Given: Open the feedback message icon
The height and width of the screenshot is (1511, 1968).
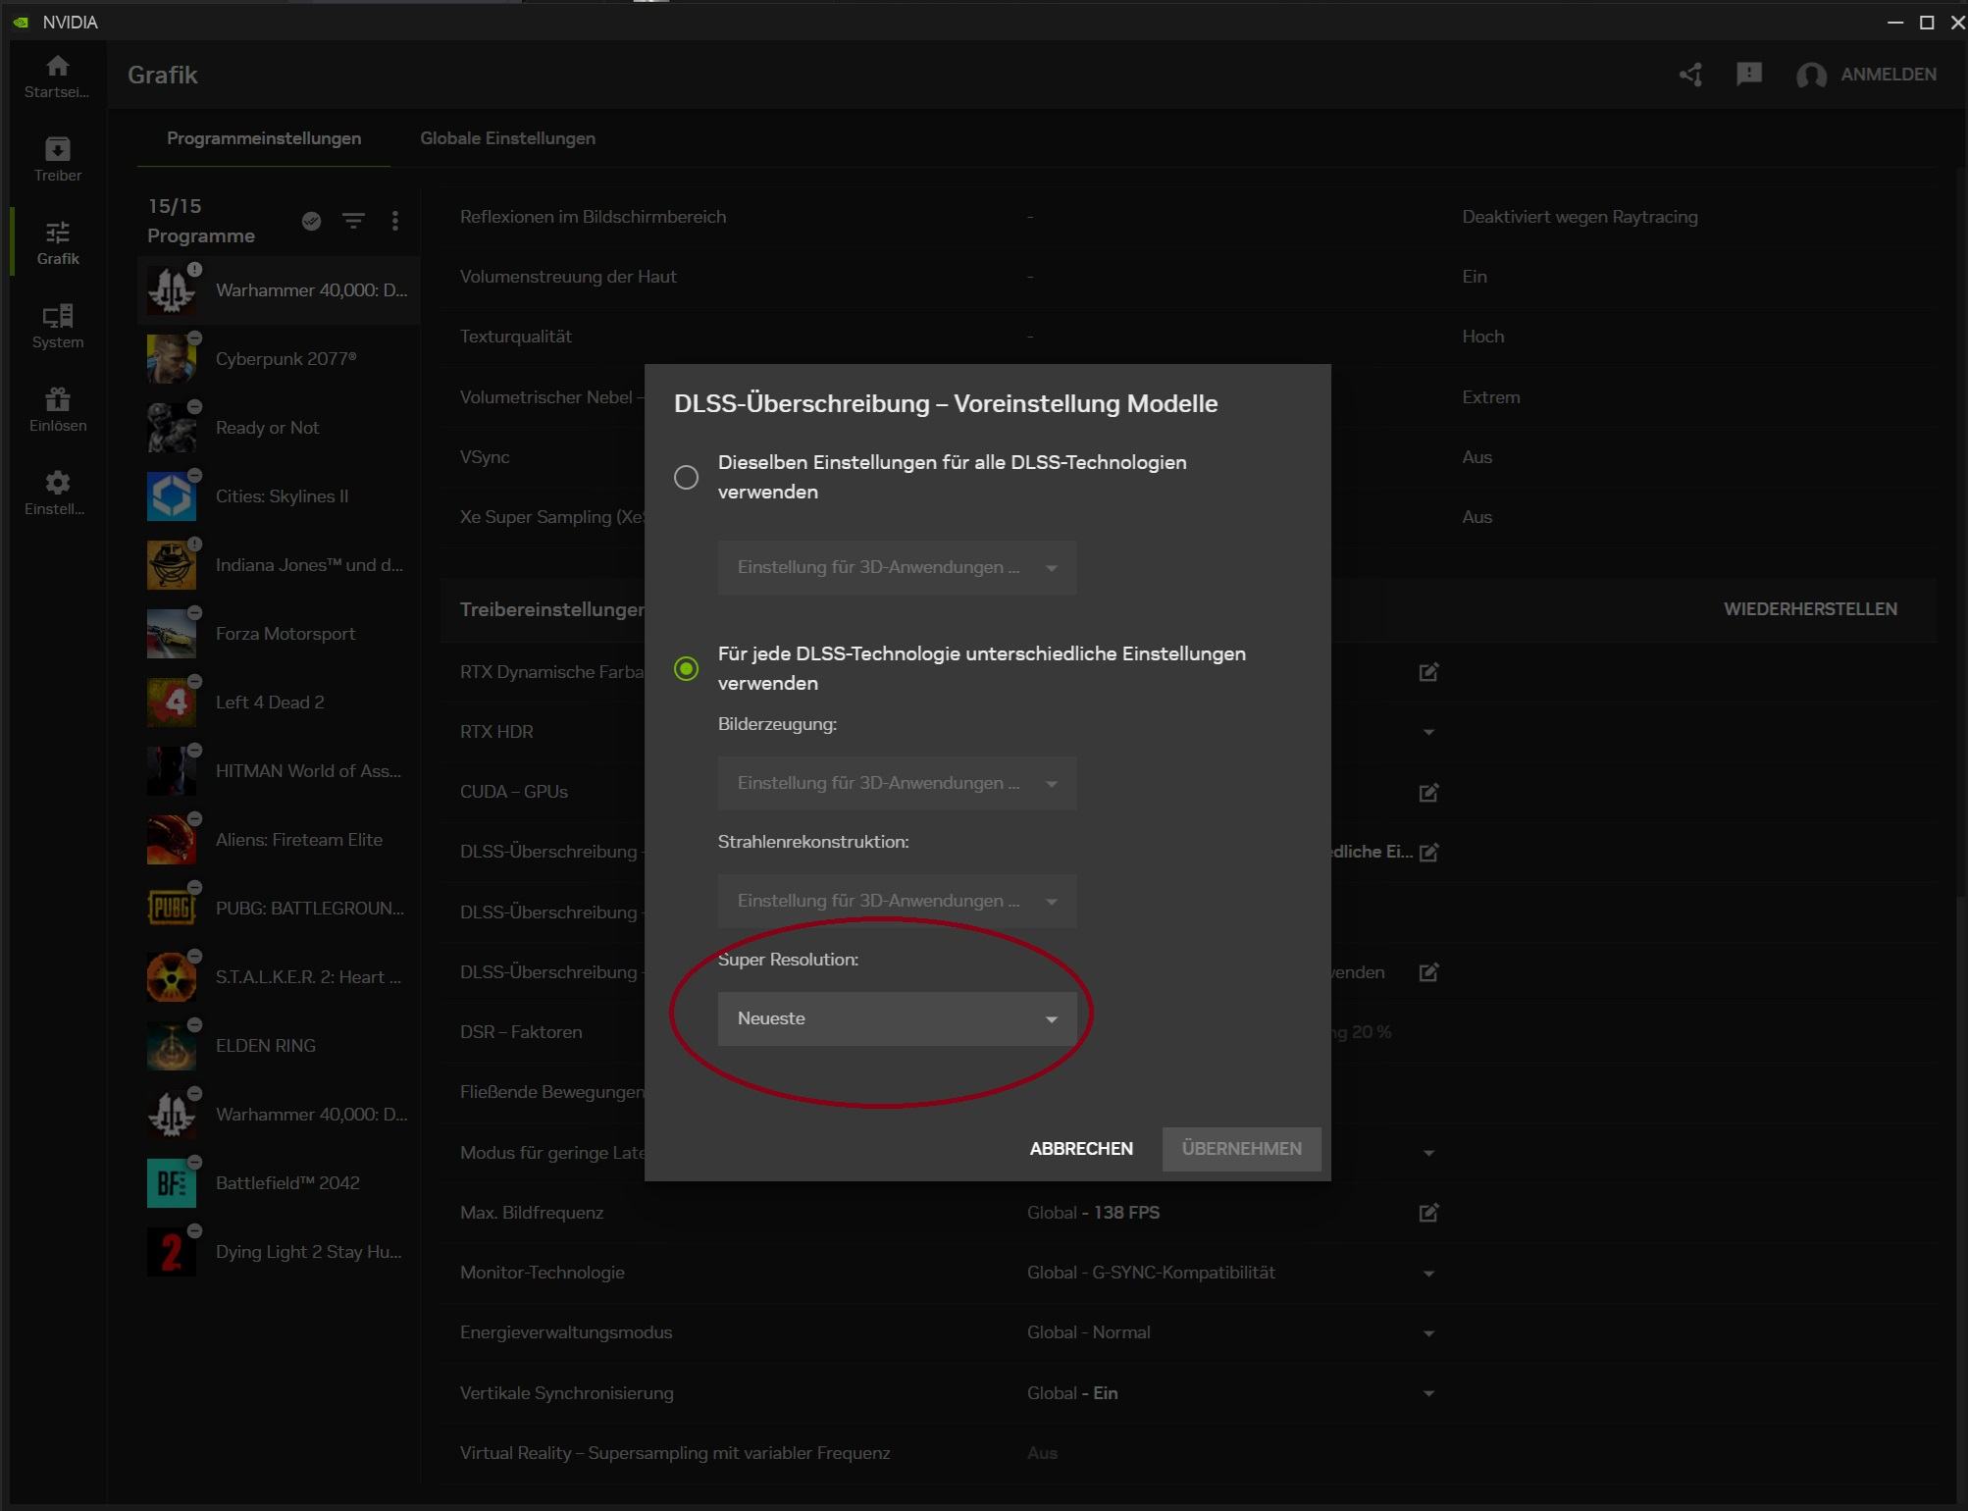Looking at the screenshot, I should [1749, 75].
